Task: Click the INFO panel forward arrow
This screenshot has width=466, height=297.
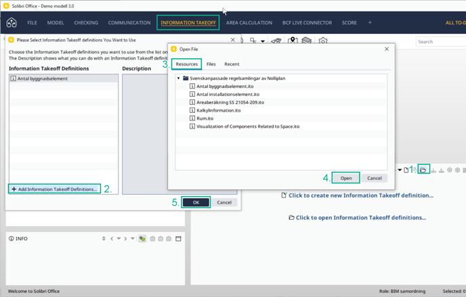Action: pos(125,239)
